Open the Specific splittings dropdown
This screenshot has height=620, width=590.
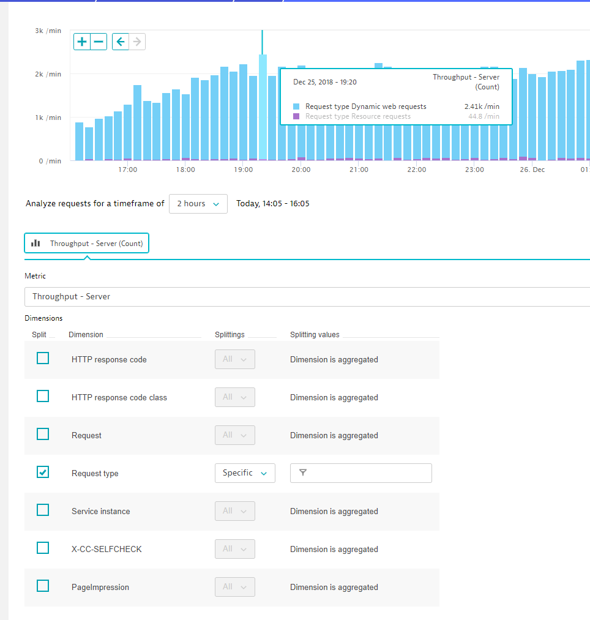click(x=245, y=473)
